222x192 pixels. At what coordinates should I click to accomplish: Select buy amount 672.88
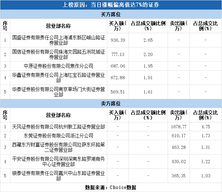(118, 78)
